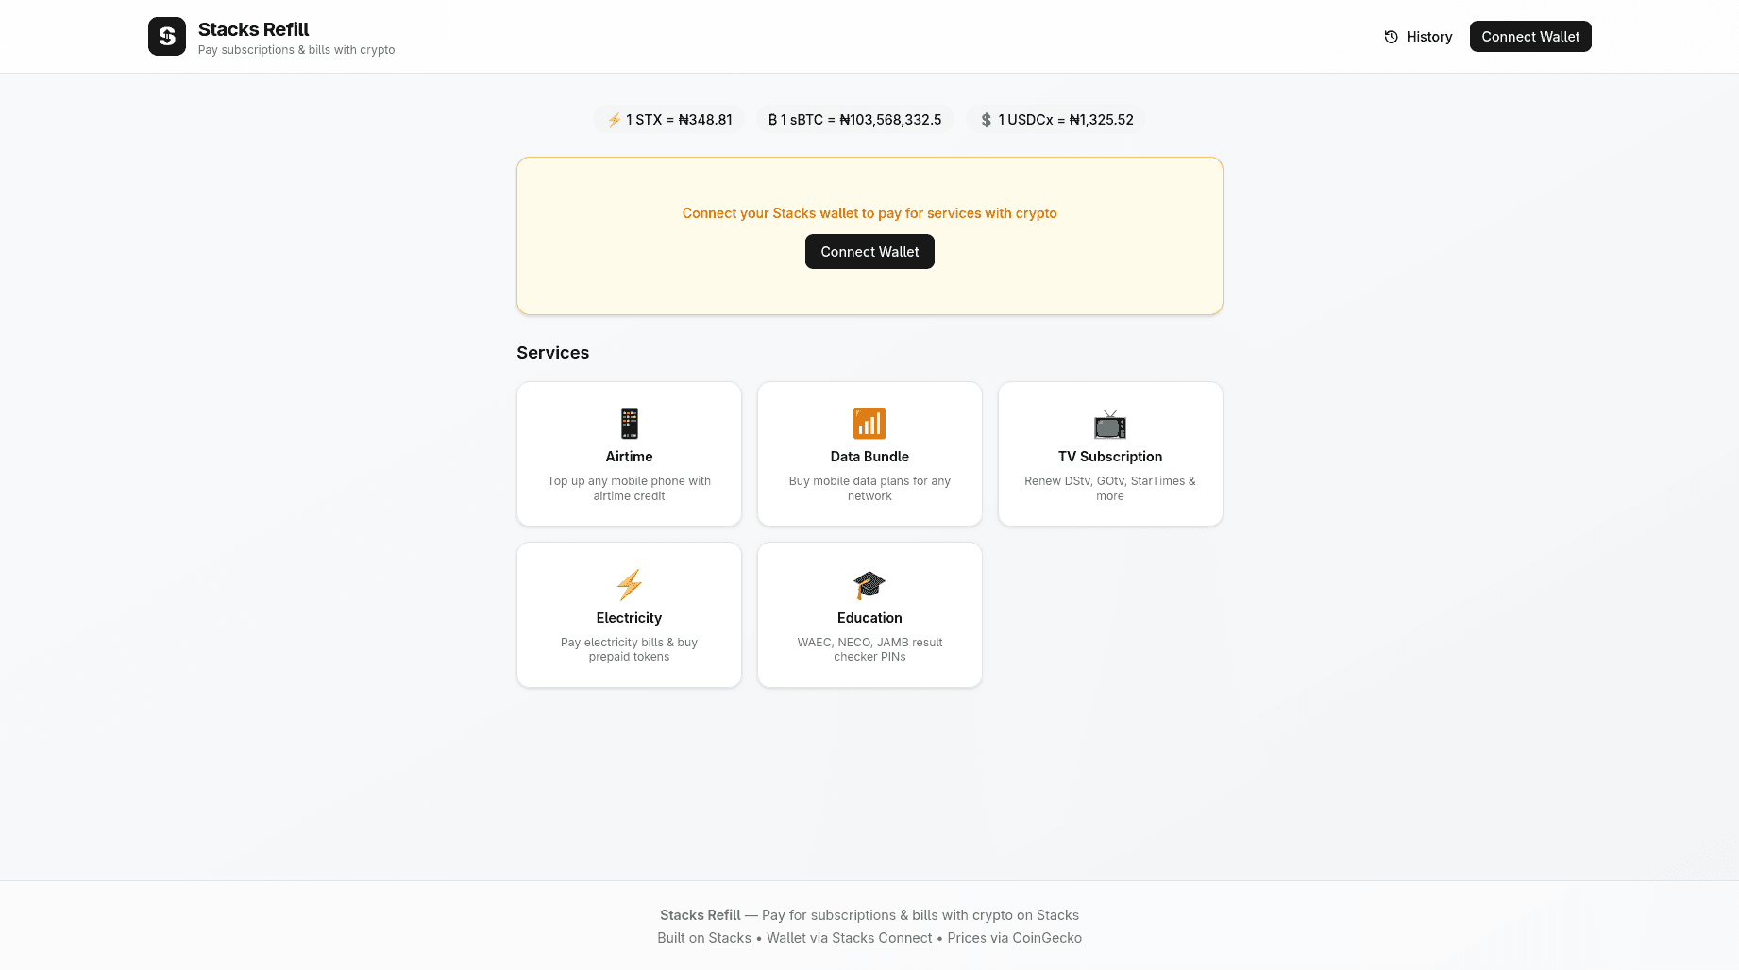Choose the Data Bundle card title

pos(869,457)
